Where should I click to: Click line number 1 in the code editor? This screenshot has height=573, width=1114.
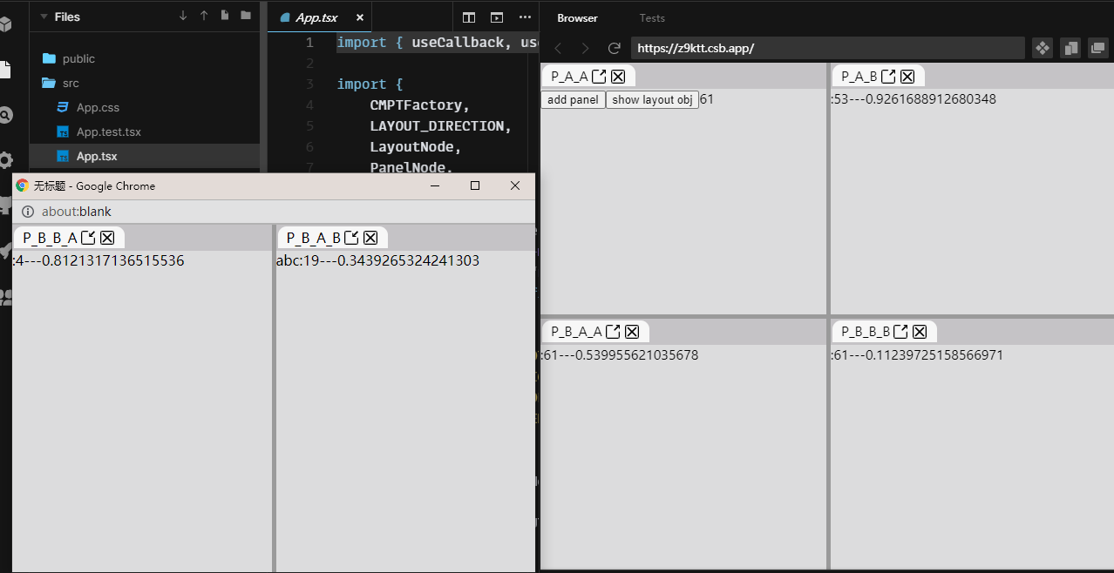pos(309,43)
